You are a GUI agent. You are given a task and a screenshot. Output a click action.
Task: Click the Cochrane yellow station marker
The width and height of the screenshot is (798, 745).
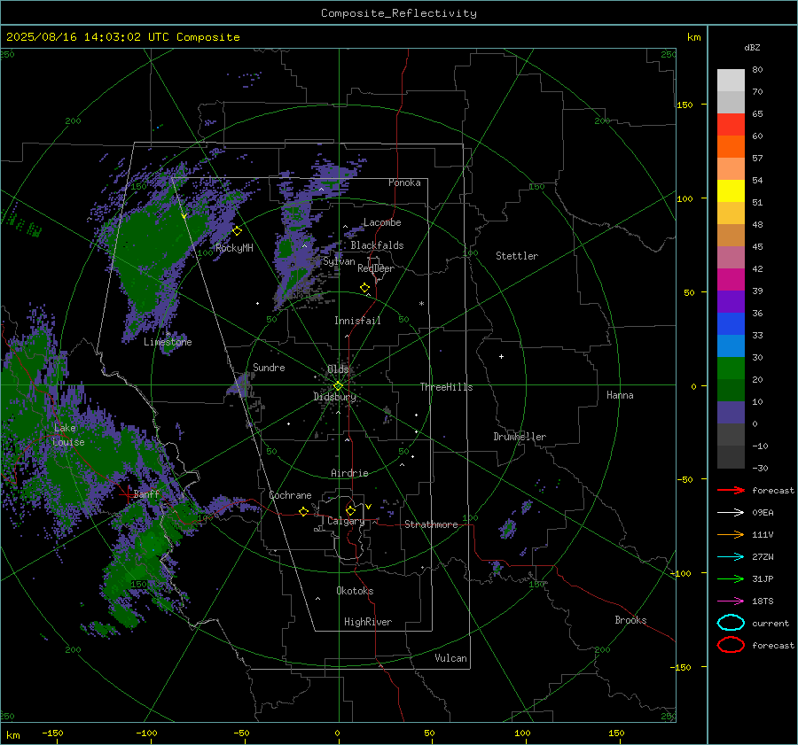(304, 511)
